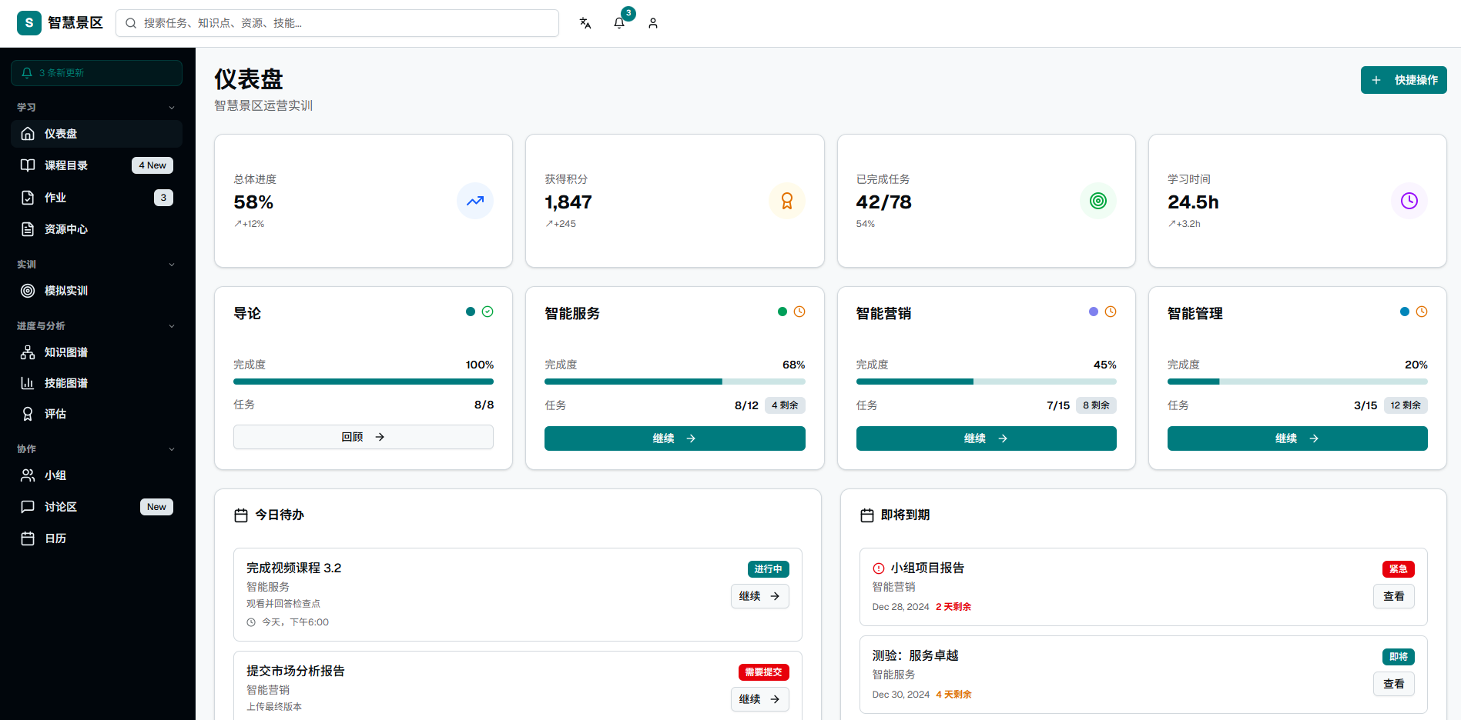Open the 讨论区 sidebar item
This screenshot has height=720, width=1461.
click(x=61, y=507)
